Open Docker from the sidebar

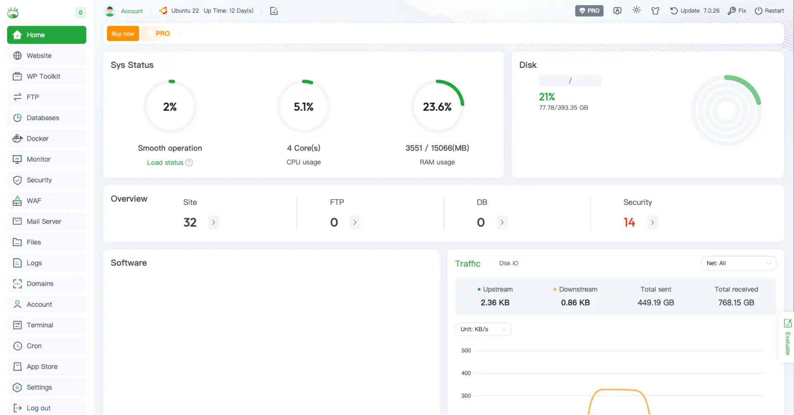click(38, 138)
